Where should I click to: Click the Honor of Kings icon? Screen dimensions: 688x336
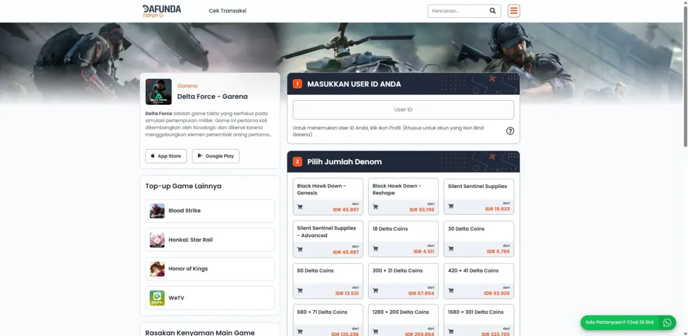click(157, 269)
